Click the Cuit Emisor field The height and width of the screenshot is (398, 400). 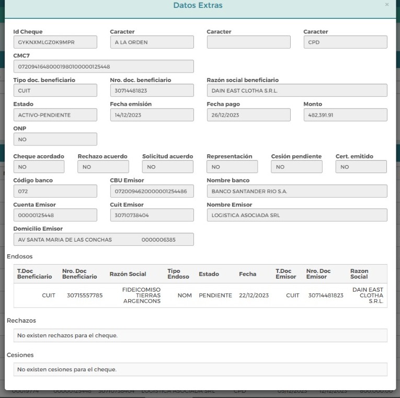coord(152,215)
